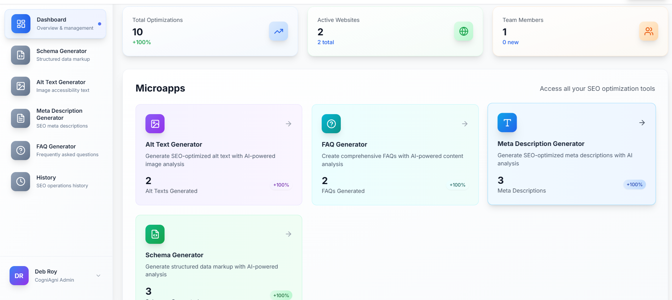
Task: Open FAQ Generator card arrow
Action: pos(465,124)
